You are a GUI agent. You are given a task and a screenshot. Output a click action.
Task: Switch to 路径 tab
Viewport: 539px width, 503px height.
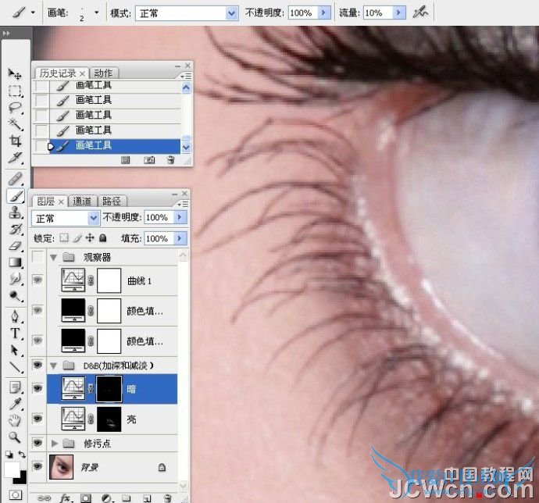pyautogui.click(x=112, y=202)
